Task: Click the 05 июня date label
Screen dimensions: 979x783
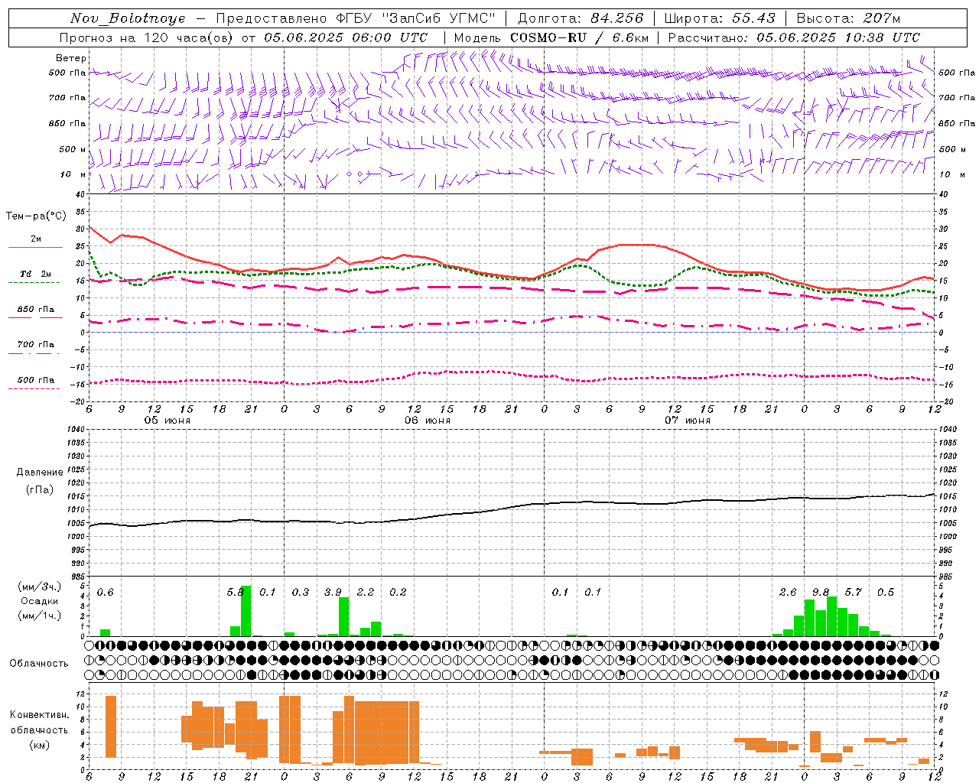Action: 168,421
